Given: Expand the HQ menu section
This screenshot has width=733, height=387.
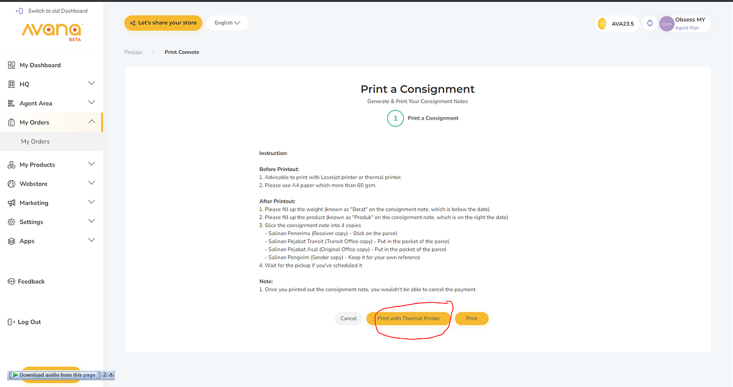Looking at the screenshot, I should 91,84.
